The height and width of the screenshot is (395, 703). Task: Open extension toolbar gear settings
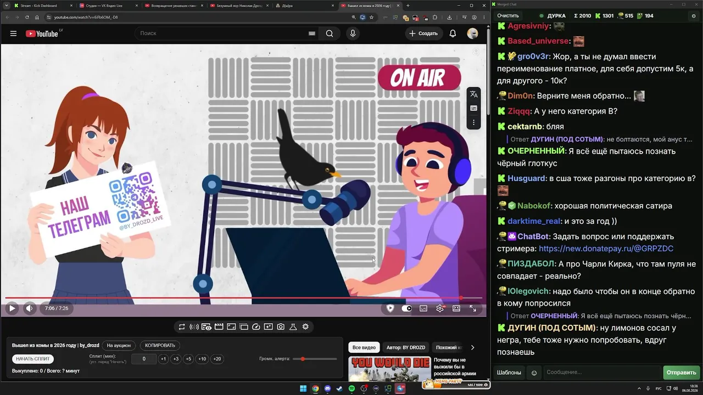coord(305,327)
